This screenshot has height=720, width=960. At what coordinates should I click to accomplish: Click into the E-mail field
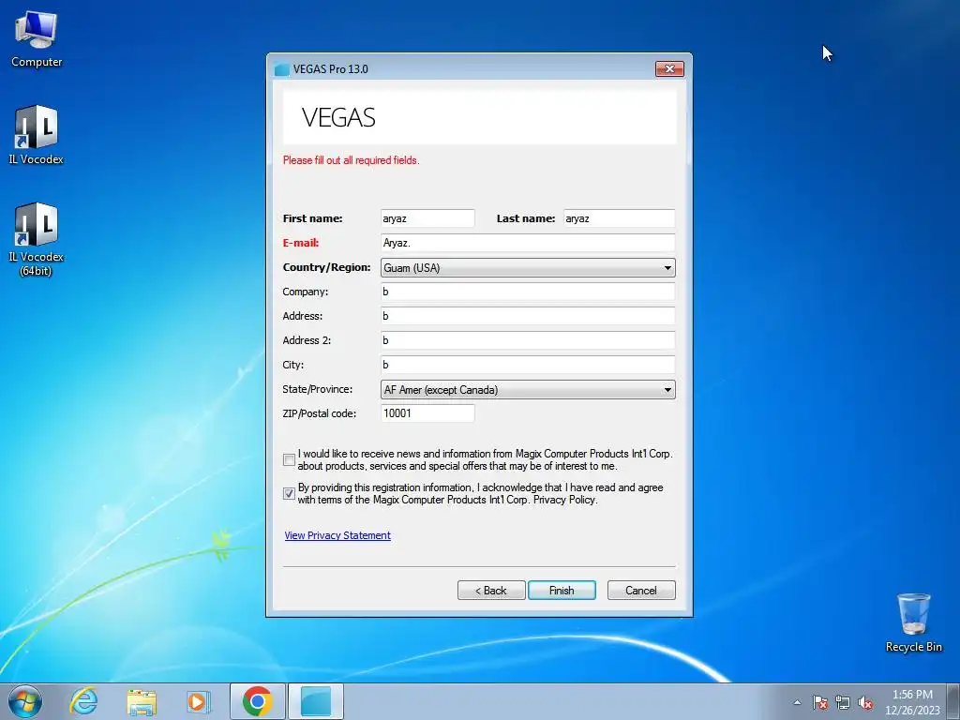[528, 243]
